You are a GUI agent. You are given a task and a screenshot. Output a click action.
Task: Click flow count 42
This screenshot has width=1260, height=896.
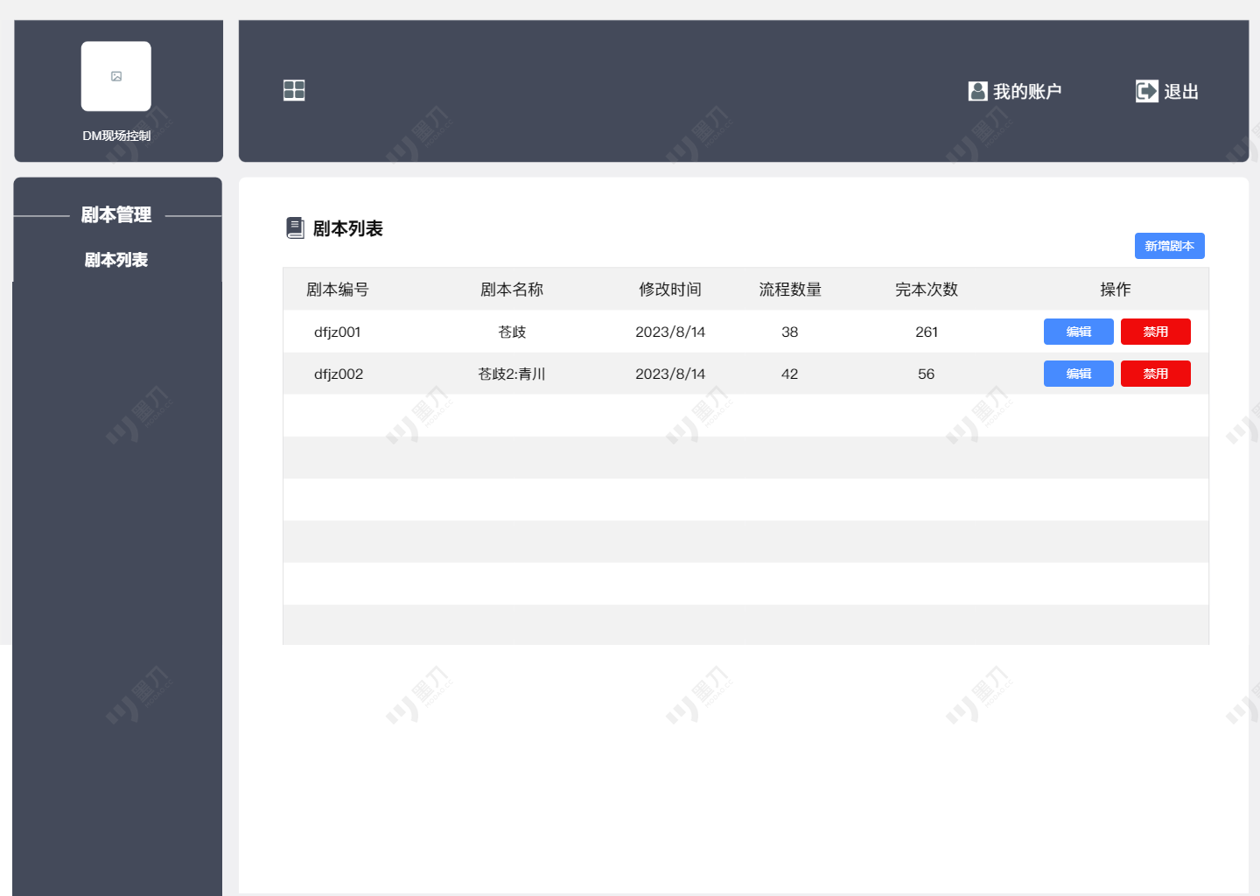pos(790,374)
